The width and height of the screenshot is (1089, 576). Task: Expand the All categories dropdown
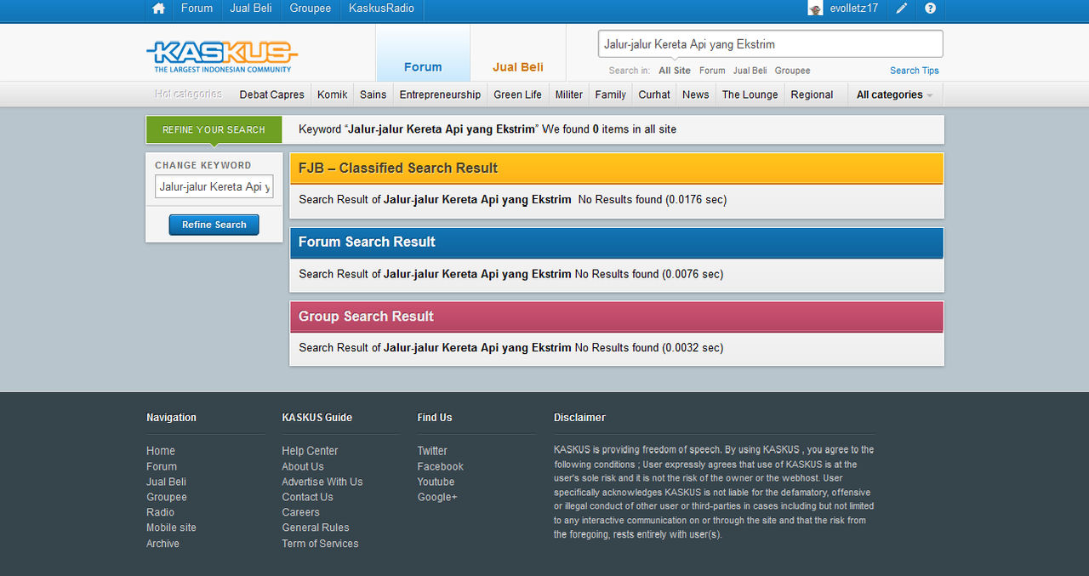click(895, 94)
